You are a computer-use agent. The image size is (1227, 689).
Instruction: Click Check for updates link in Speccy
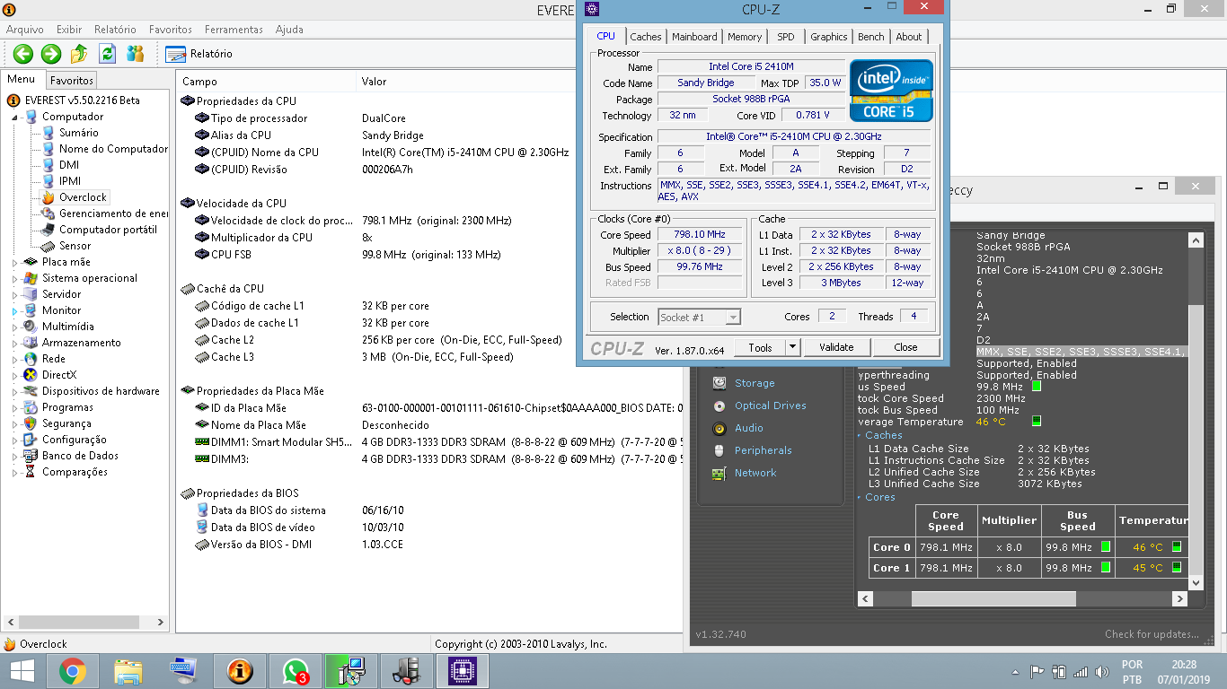[x=1152, y=634]
